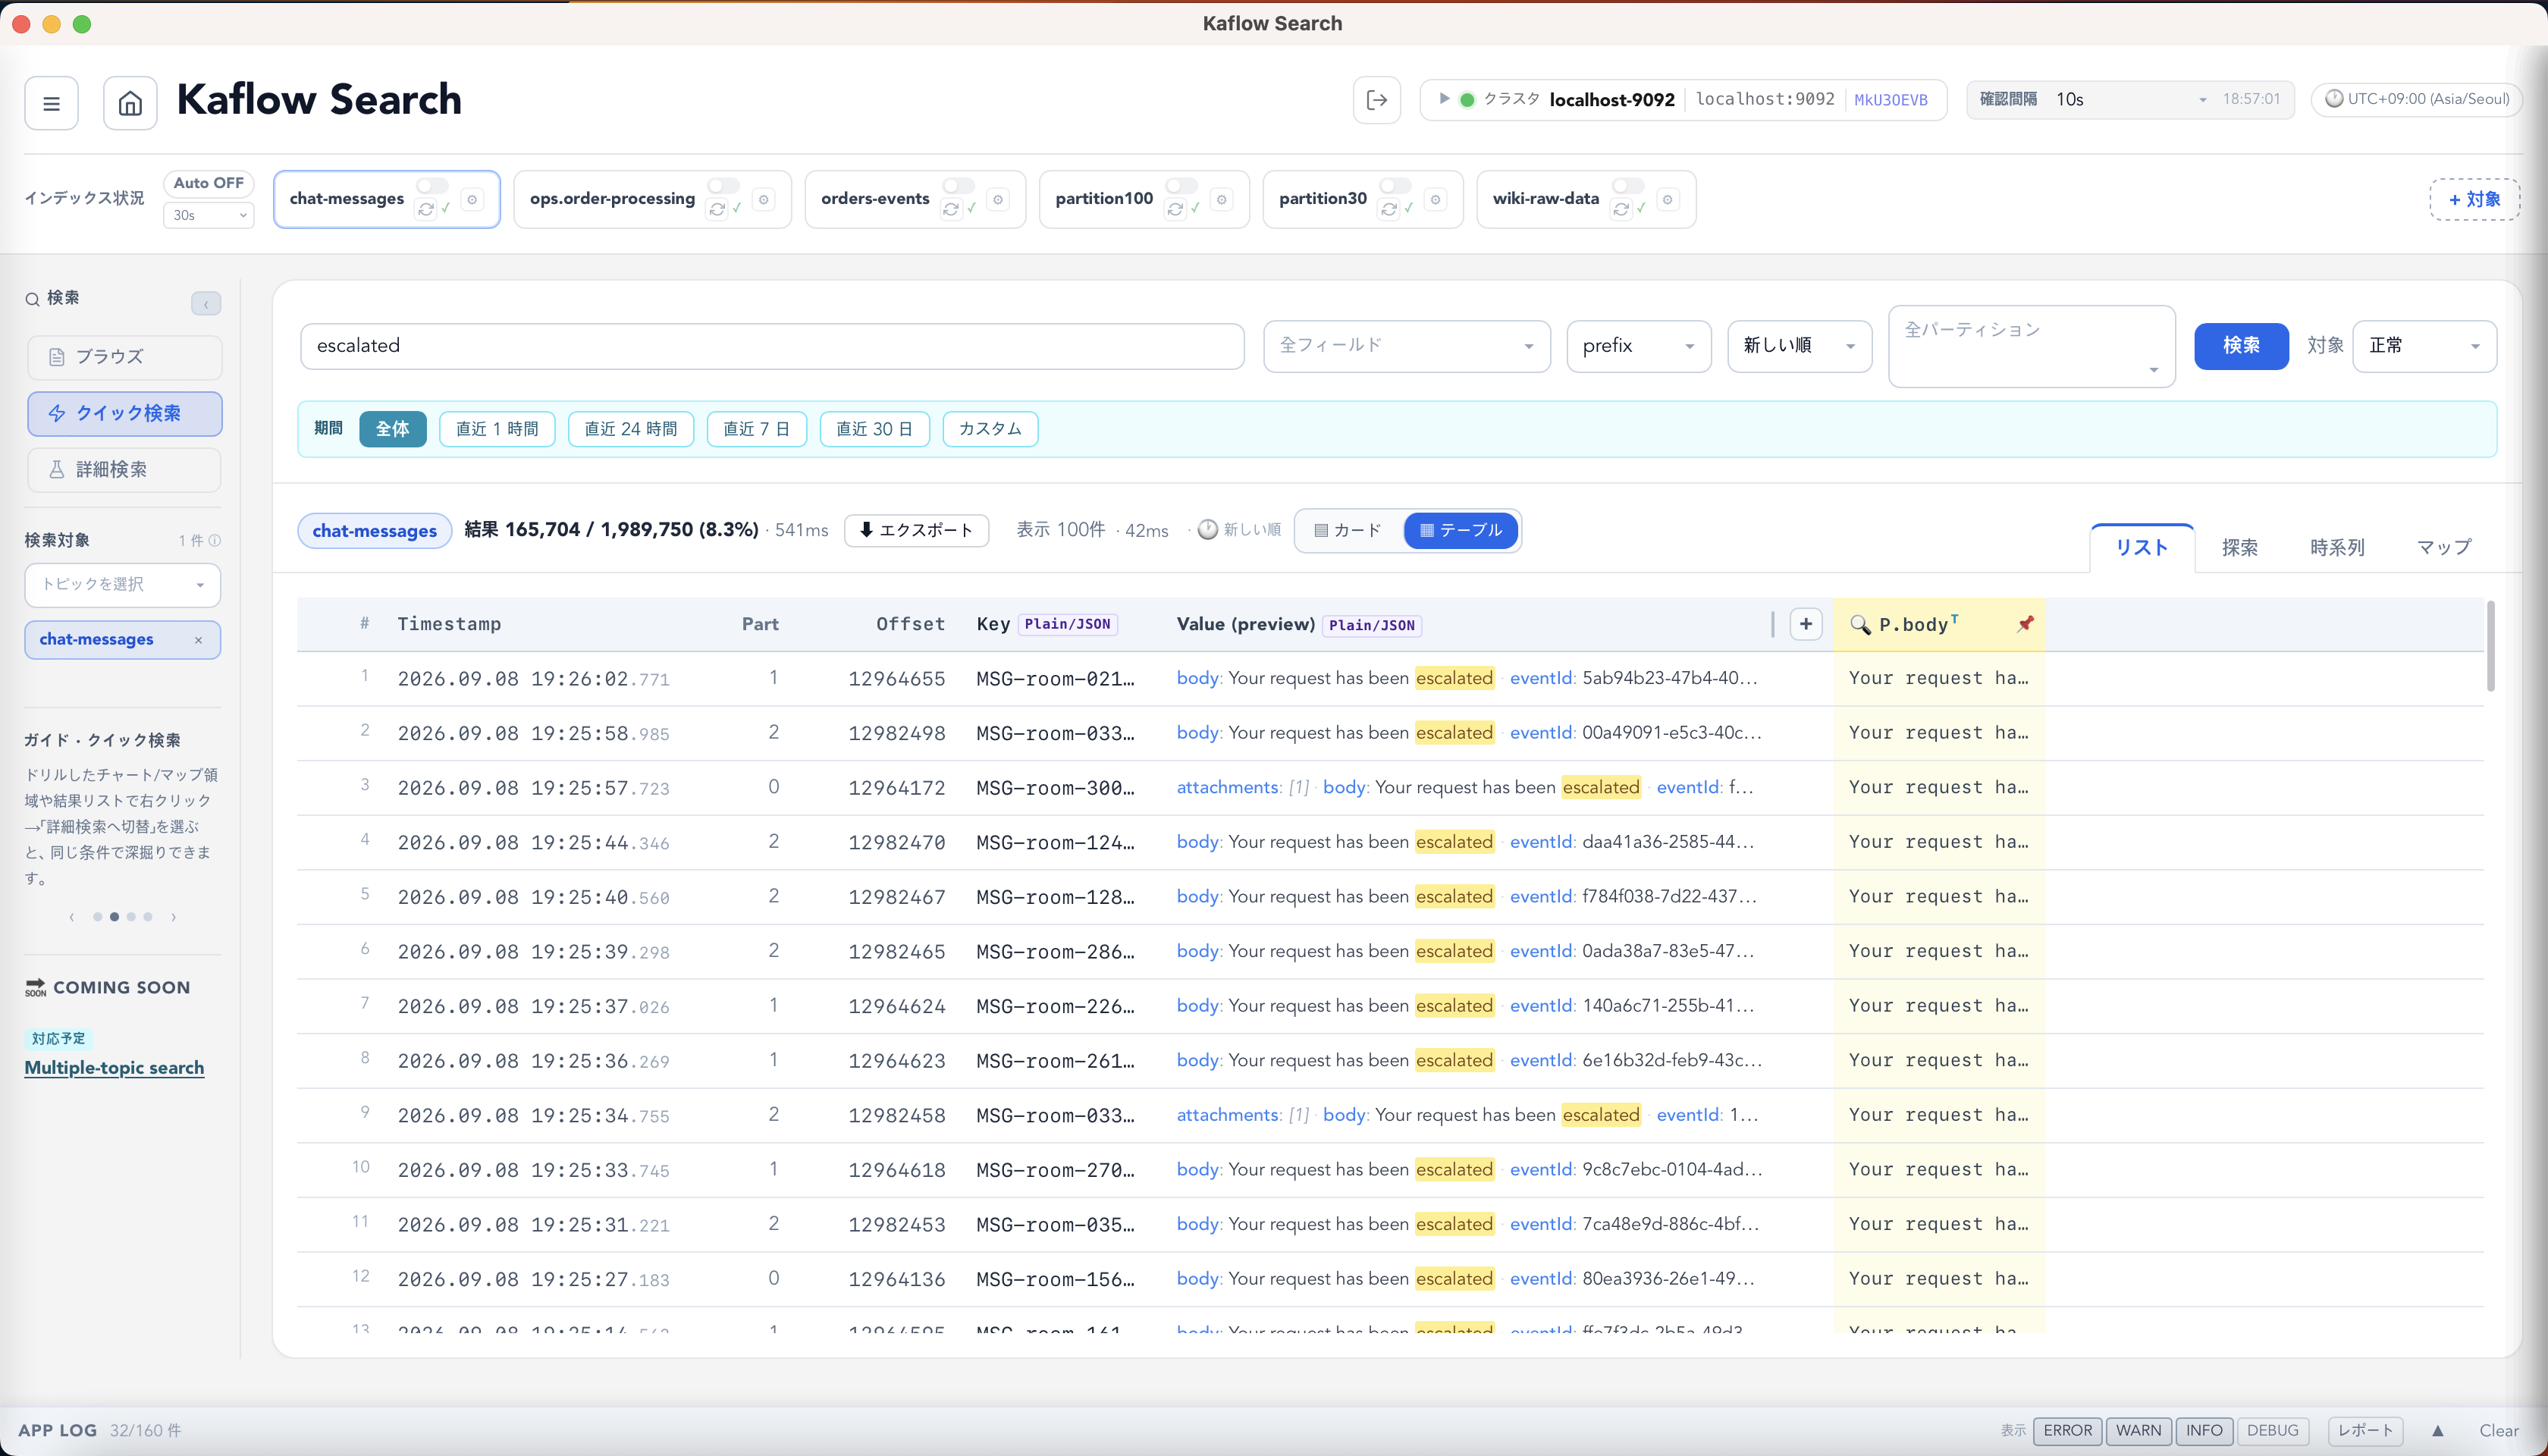The image size is (2548, 1456).
Task: Open the 30s index interval dropdown
Action: (208, 215)
